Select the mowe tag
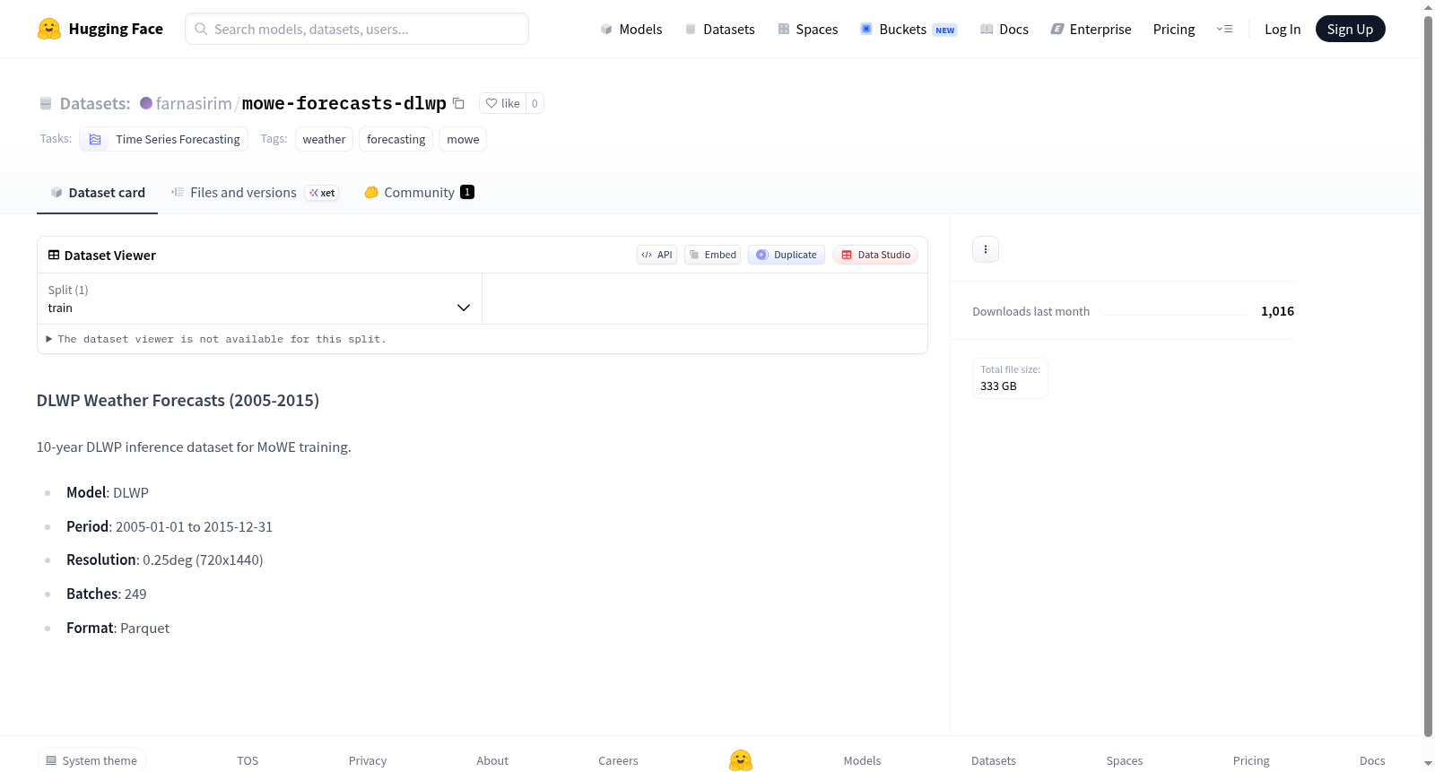 (463, 139)
